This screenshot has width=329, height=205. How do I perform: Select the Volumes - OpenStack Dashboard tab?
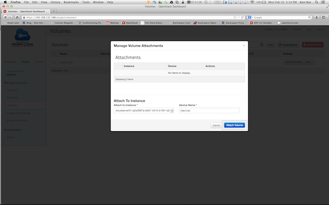pos(26,11)
